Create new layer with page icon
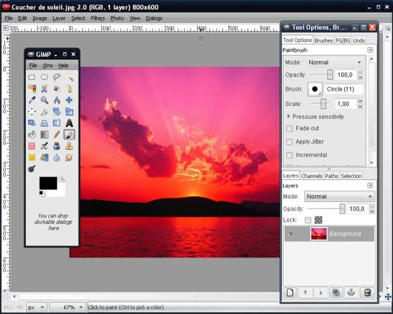This screenshot has width=393, height=314. point(290,292)
